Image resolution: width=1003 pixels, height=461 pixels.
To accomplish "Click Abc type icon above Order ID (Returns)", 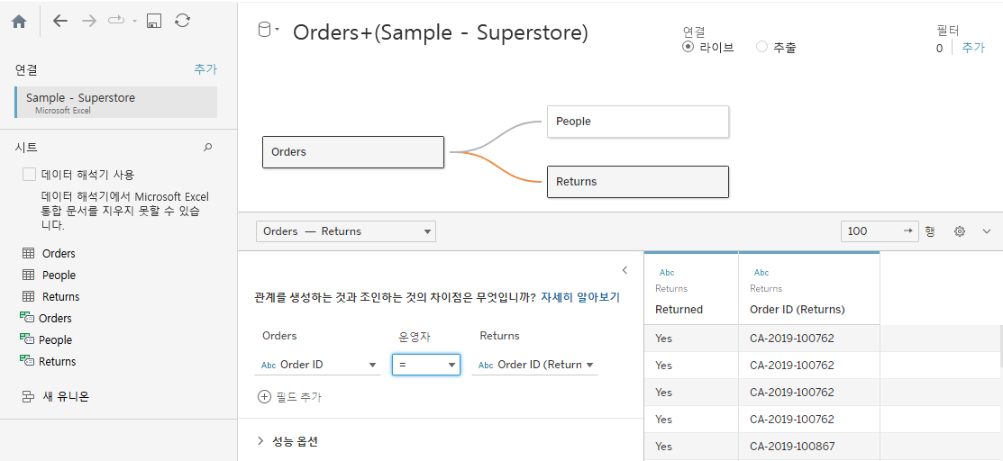I will coord(761,273).
